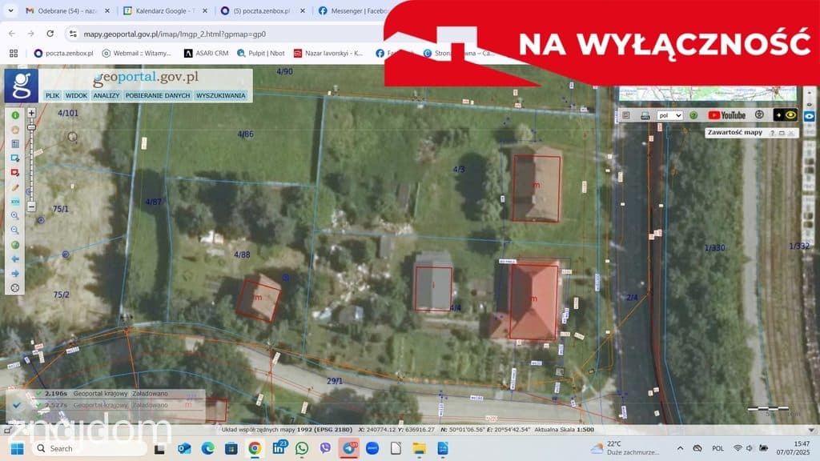Select the blue rectangle selection tool
This screenshot has height=461, width=820.
pos(15,158)
